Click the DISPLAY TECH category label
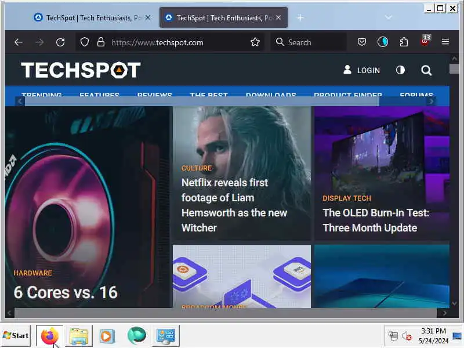This screenshot has width=464, height=348. (x=346, y=198)
